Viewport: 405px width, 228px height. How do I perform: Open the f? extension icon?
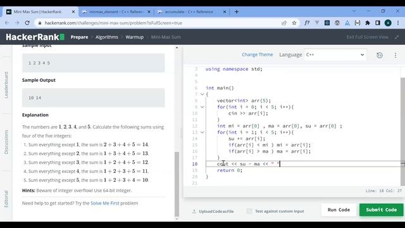pyautogui.click(x=307, y=23)
